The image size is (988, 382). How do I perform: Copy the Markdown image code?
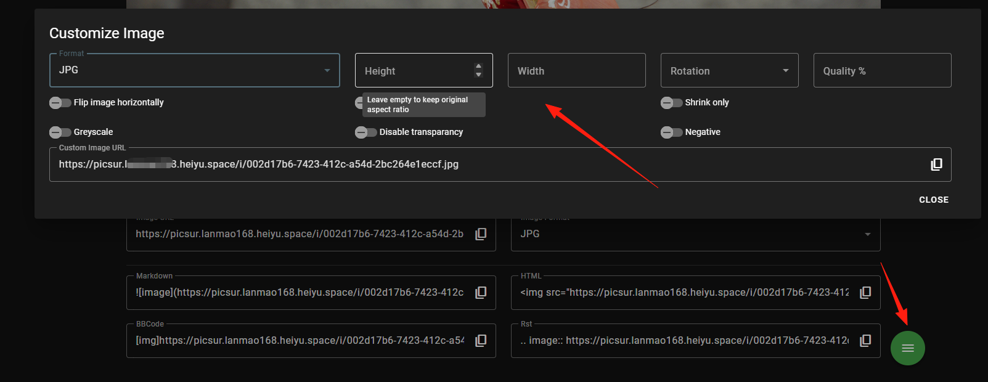click(481, 293)
